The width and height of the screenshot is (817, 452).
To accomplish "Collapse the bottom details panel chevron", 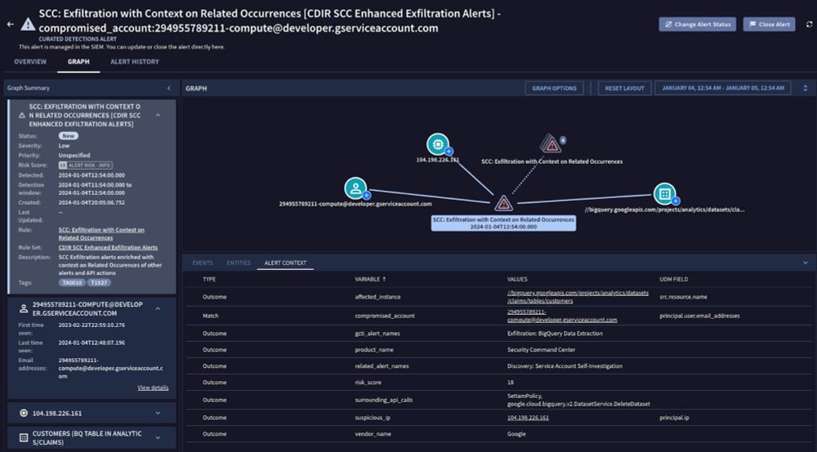I will pos(805,264).
